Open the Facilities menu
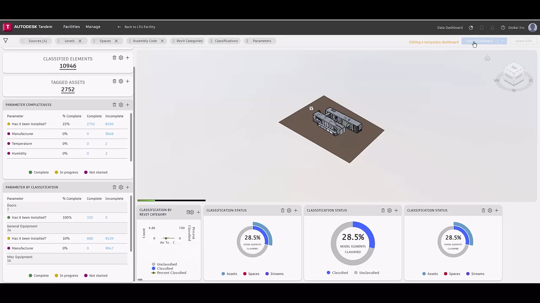Image resolution: width=540 pixels, height=303 pixels. pos(71,27)
